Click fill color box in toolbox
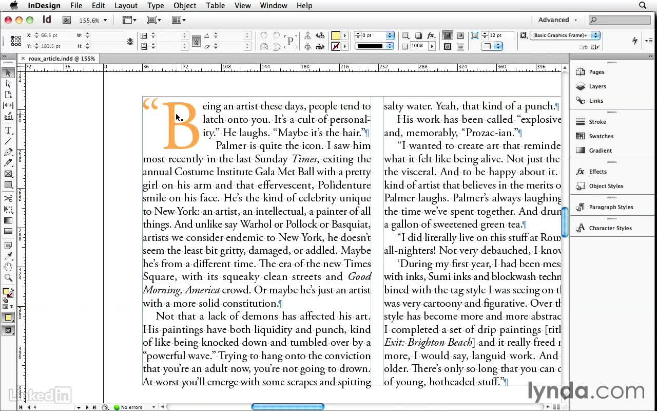657x411 pixels. (x=6, y=292)
